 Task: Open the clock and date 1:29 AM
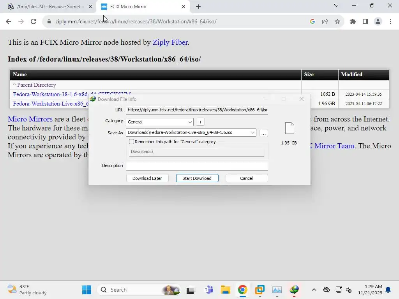click(370, 290)
